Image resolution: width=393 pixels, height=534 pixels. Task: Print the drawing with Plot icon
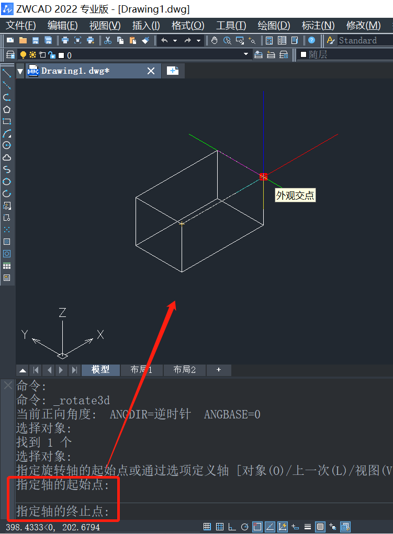pos(65,40)
